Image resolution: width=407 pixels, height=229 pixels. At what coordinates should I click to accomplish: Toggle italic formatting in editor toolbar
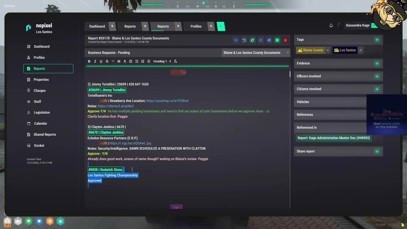(x=95, y=61)
